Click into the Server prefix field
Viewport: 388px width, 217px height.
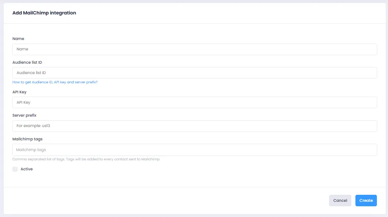194,126
